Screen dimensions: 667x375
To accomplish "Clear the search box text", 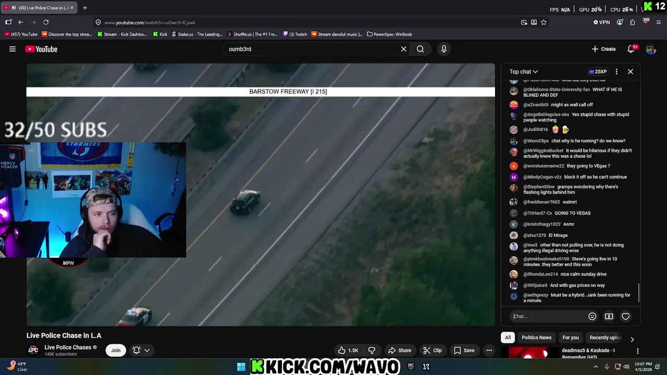I will (403, 49).
